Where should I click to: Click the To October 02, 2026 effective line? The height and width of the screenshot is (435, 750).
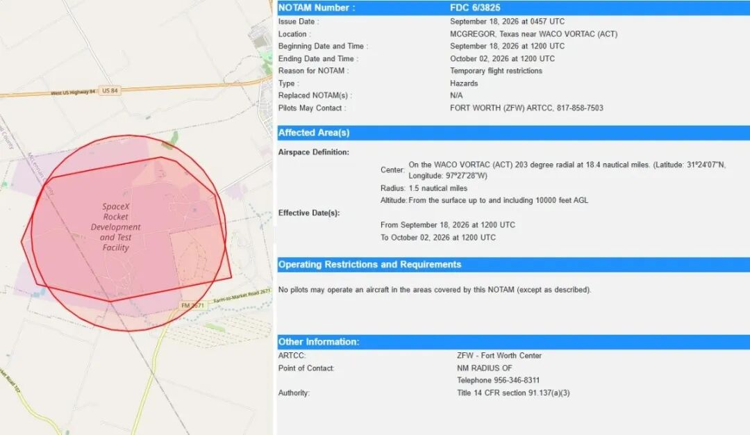coord(438,238)
